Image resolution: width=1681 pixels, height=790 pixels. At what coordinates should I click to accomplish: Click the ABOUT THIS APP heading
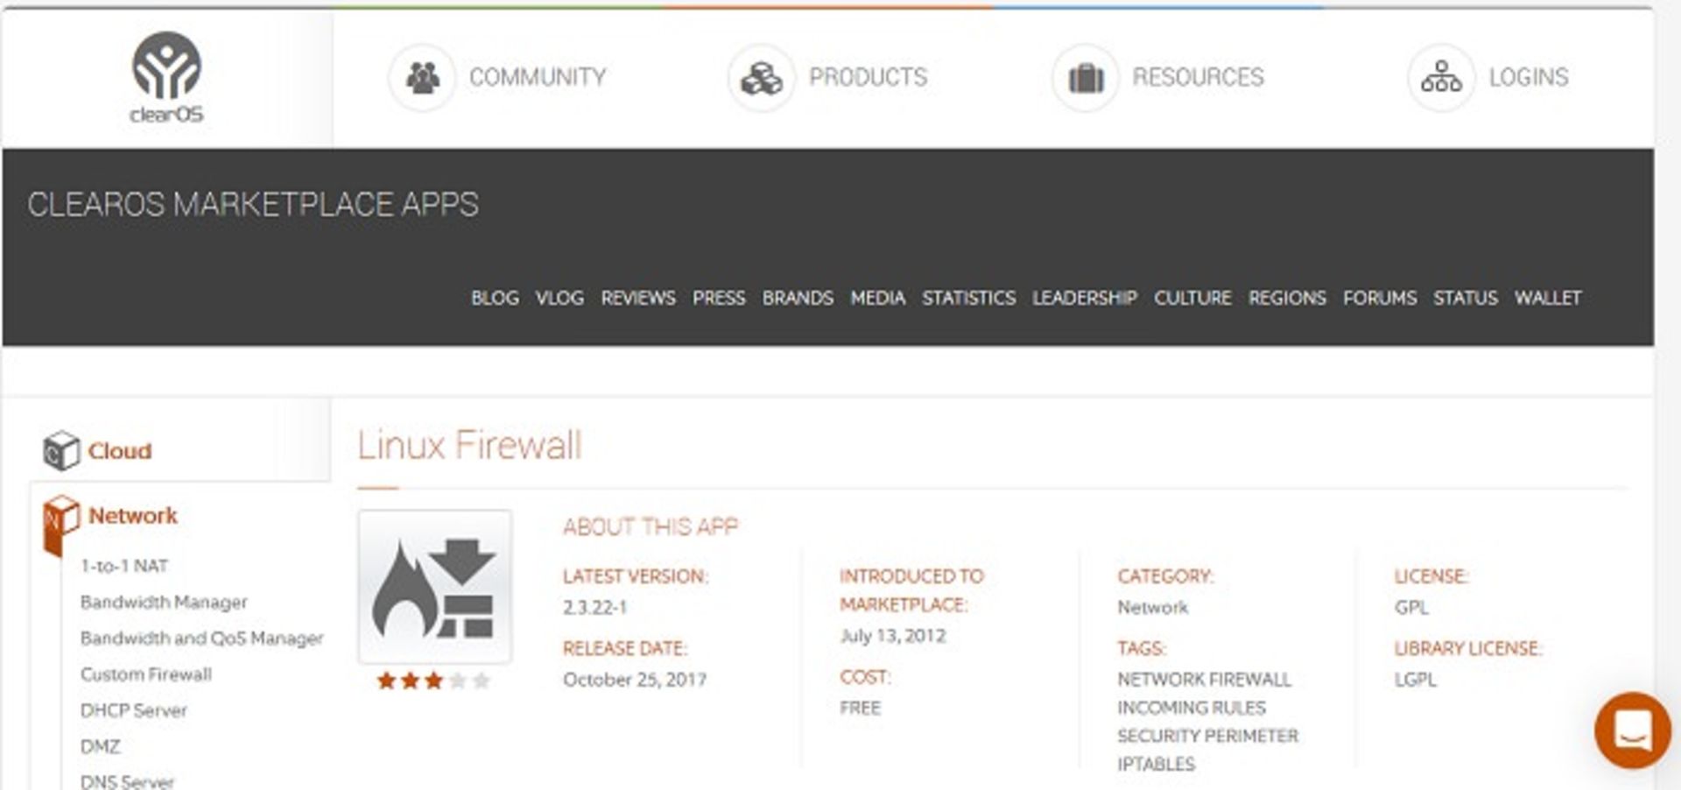651,526
